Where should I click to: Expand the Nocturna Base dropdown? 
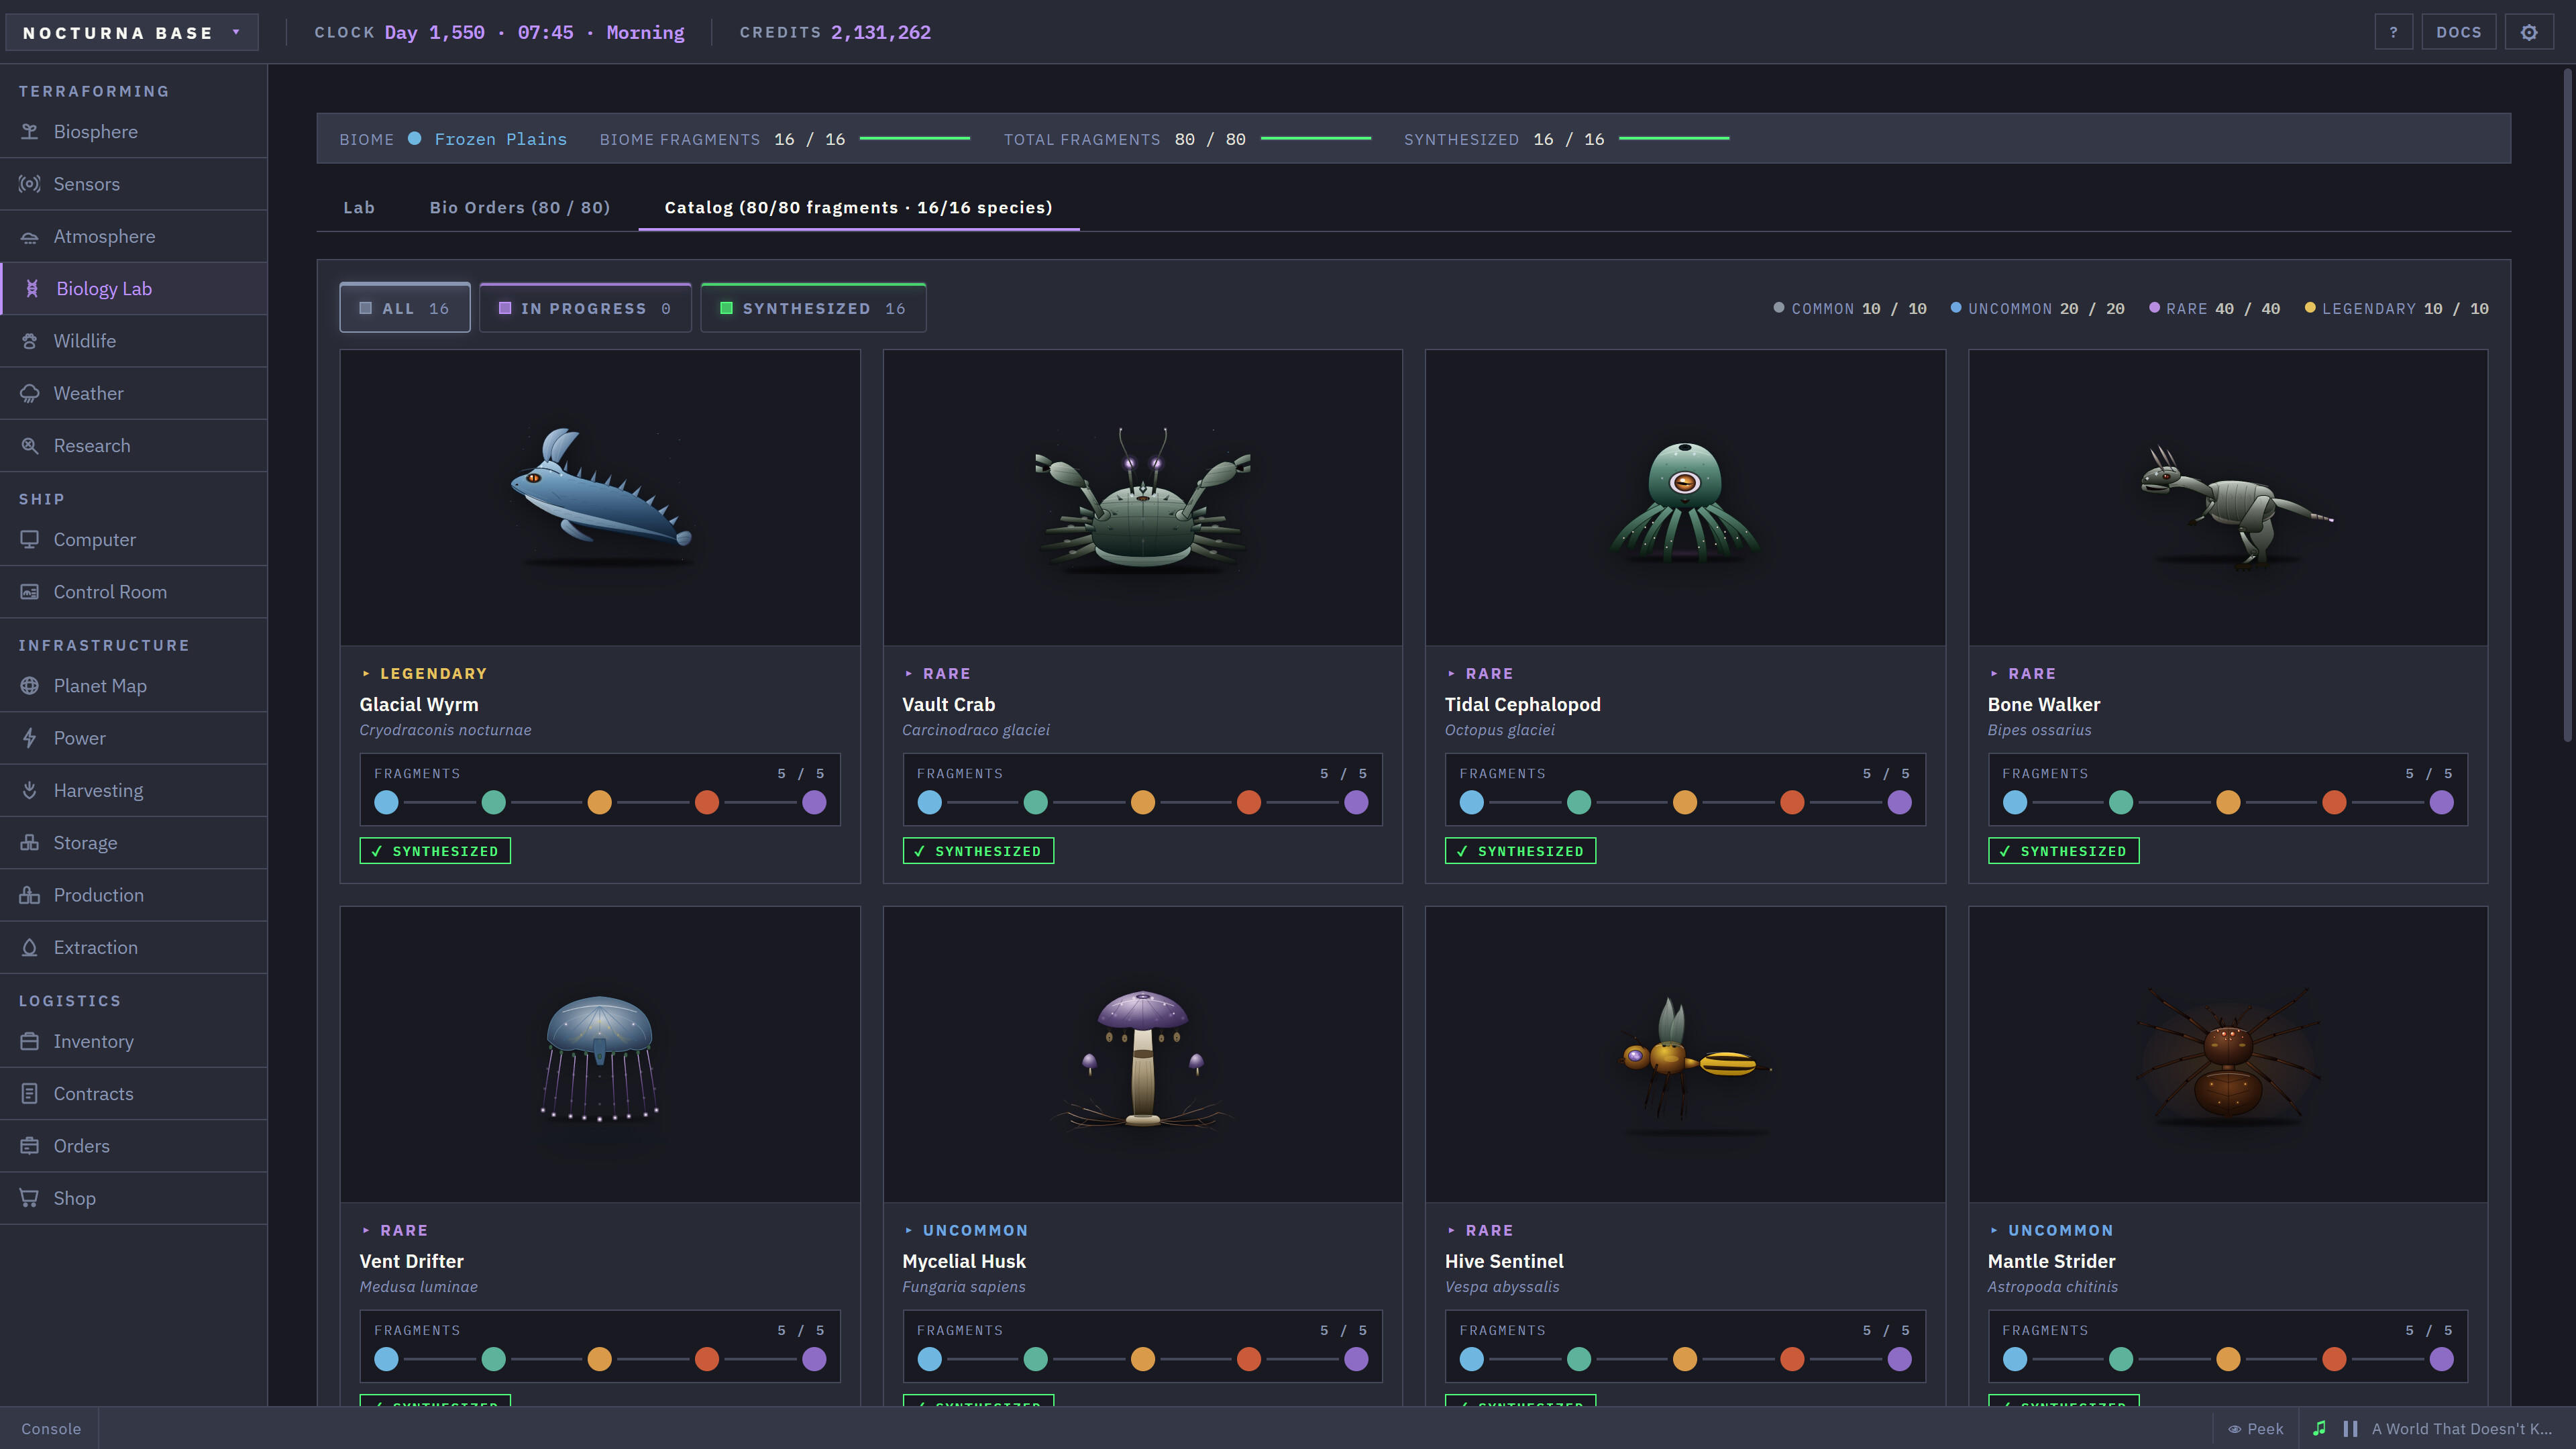[132, 32]
